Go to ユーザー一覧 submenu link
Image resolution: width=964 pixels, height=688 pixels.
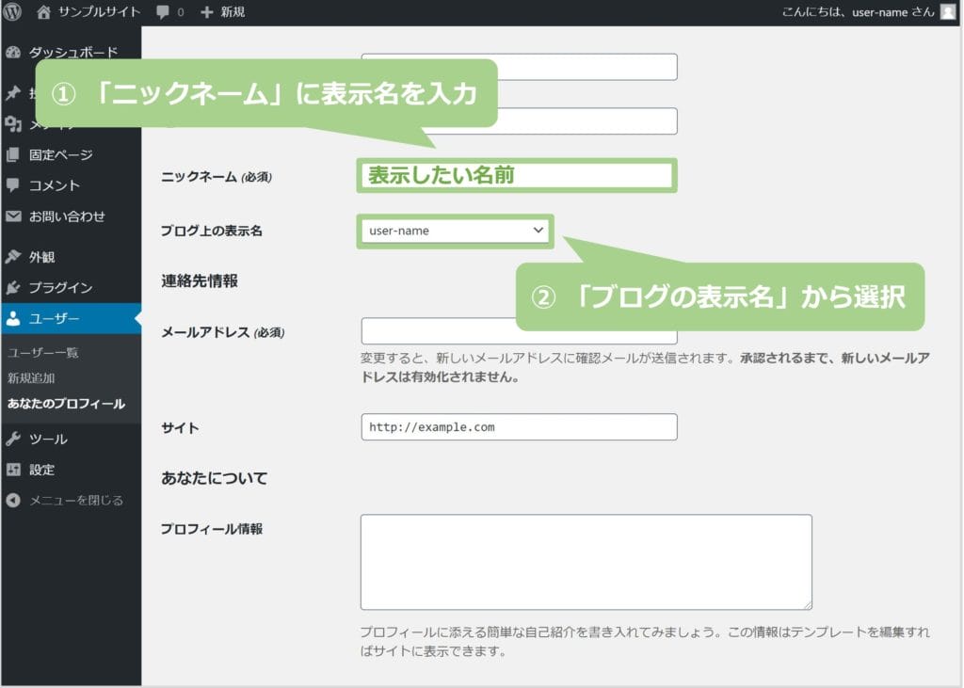pyautogui.click(x=42, y=353)
